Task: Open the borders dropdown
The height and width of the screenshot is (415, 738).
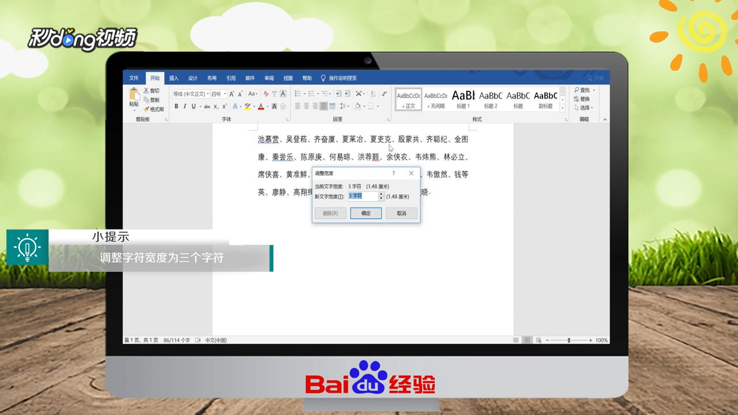Action: pyautogui.click(x=378, y=106)
